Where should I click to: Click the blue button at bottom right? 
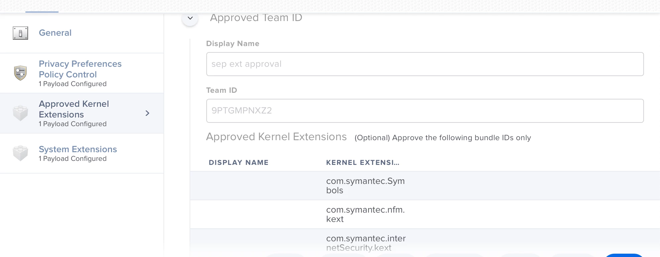pyautogui.click(x=624, y=255)
